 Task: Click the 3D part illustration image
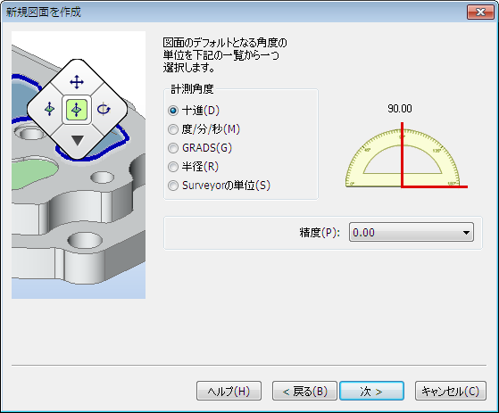[79, 165]
